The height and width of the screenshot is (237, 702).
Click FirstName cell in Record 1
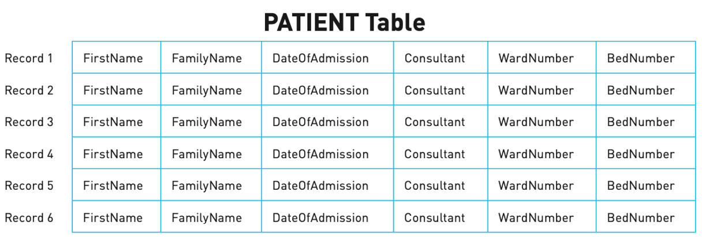pyautogui.click(x=117, y=58)
